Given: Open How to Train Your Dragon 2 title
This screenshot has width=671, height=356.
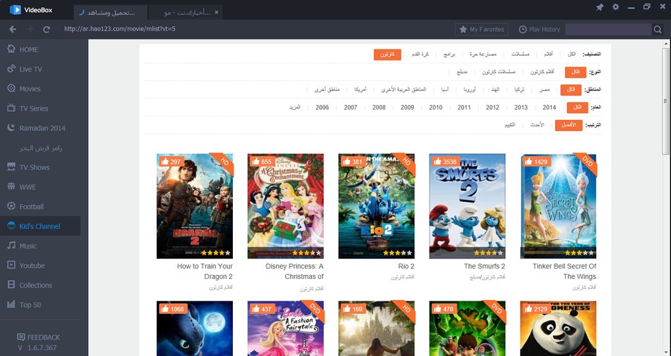Looking at the screenshot, I should [x=205, y=271].
